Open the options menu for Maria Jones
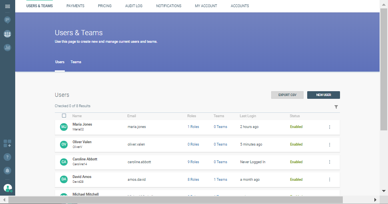 tap(330, 127)
